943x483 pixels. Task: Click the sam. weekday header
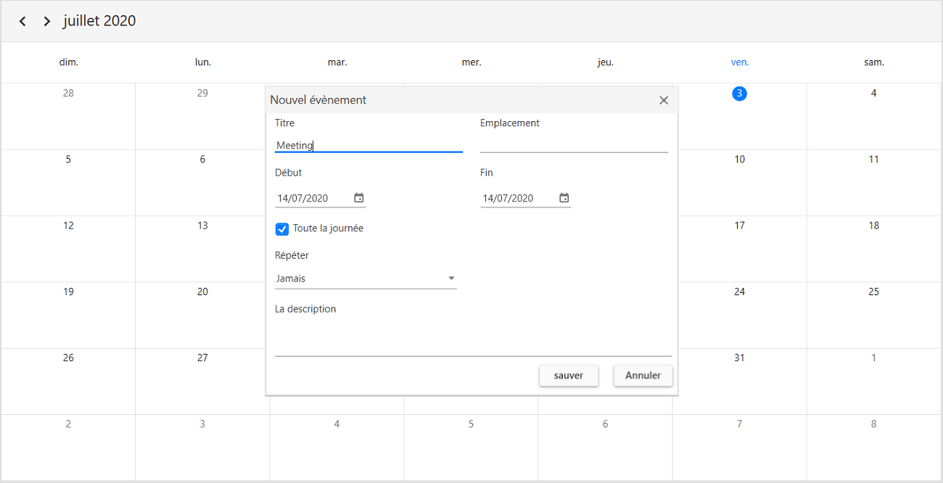pos(874,62)
